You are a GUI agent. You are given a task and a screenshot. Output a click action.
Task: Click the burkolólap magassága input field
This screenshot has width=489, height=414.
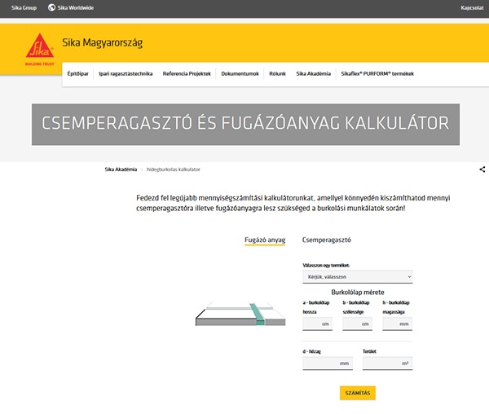pyautogui.click(x=398, y=324)
